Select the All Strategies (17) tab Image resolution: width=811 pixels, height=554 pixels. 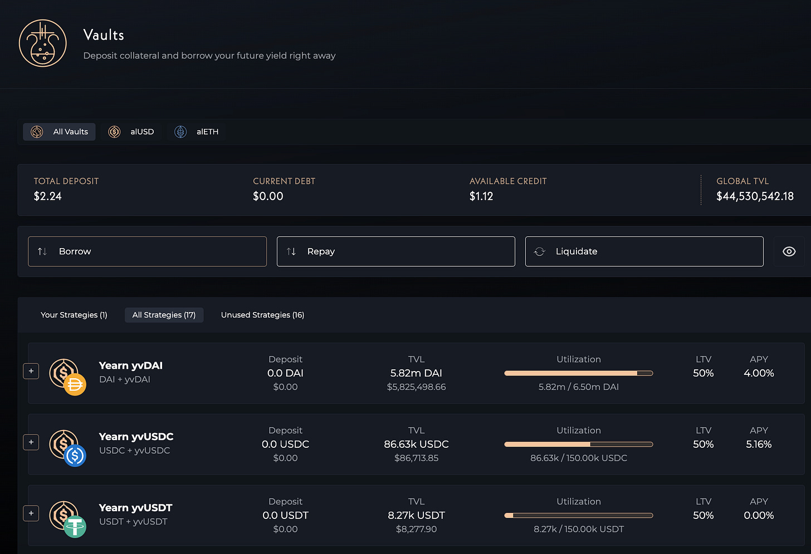click(x=164, y=315)
